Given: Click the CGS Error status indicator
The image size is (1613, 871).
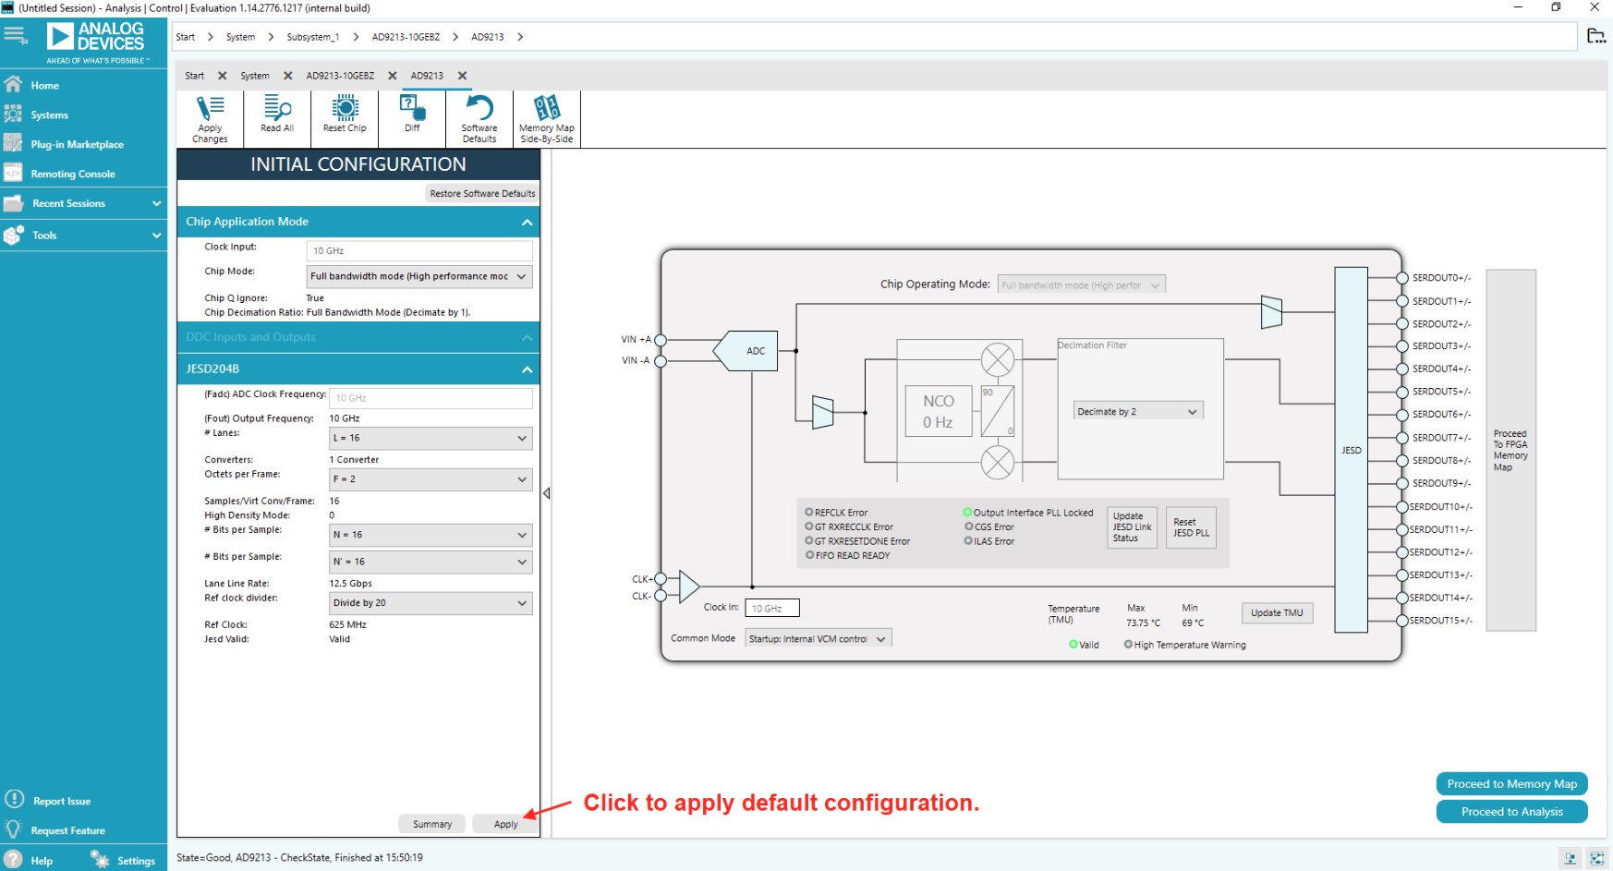Looking at the screenshot, I should pyautogui.click(x=967, y=526).
